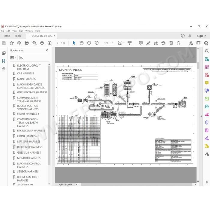
Task: Open notifications bell
Action: click(x=190, y=36)
